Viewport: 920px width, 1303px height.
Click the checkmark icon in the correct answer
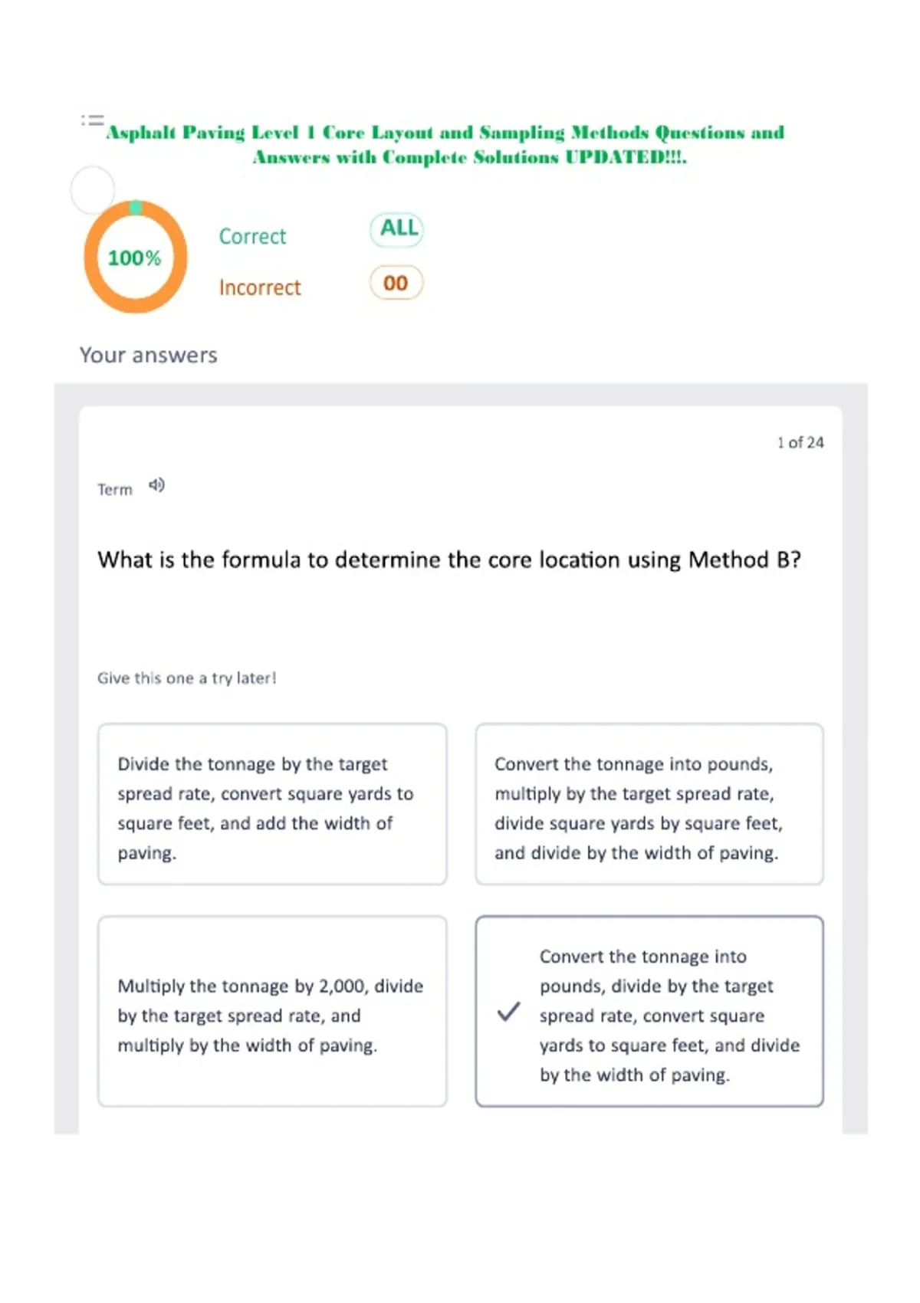[x=509, y=1012]
